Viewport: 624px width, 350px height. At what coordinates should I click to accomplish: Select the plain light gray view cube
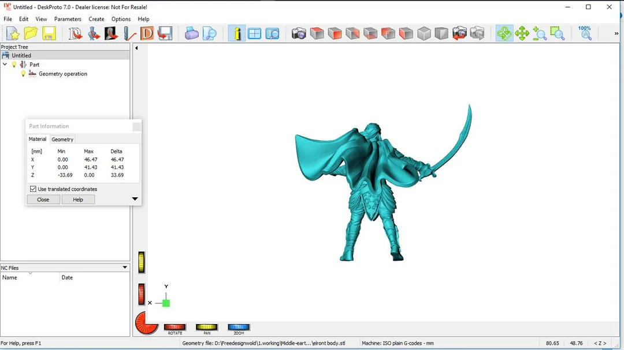424,33
